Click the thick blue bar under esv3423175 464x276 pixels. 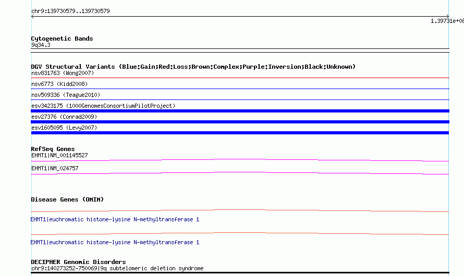pos(240,111)
